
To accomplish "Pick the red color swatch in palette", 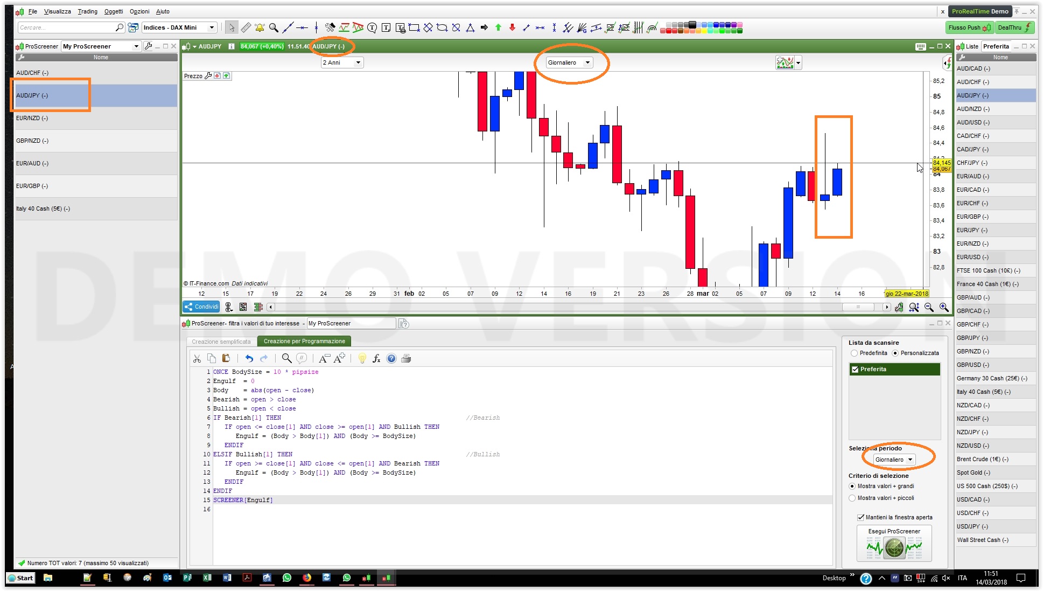I will tap(669, 31).
